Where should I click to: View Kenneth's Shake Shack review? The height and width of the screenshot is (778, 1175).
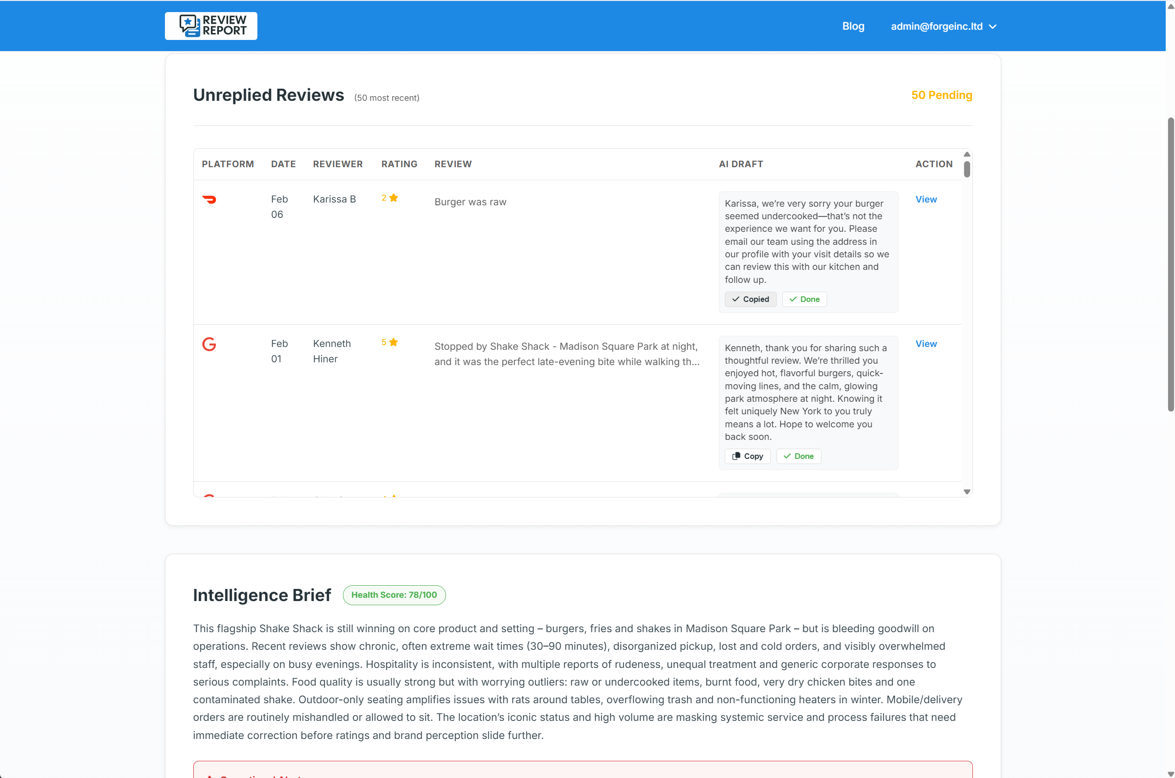click(x=926, y=343)
